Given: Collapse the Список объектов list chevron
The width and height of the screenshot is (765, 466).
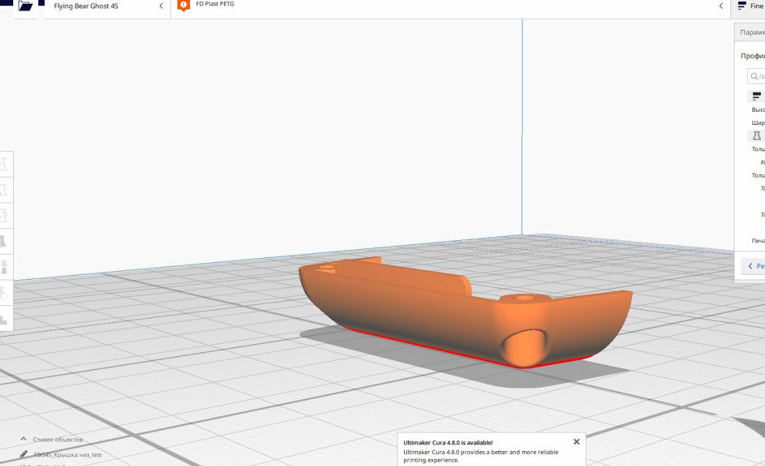Looking at the screenshot, I should [x=24, y=439].
